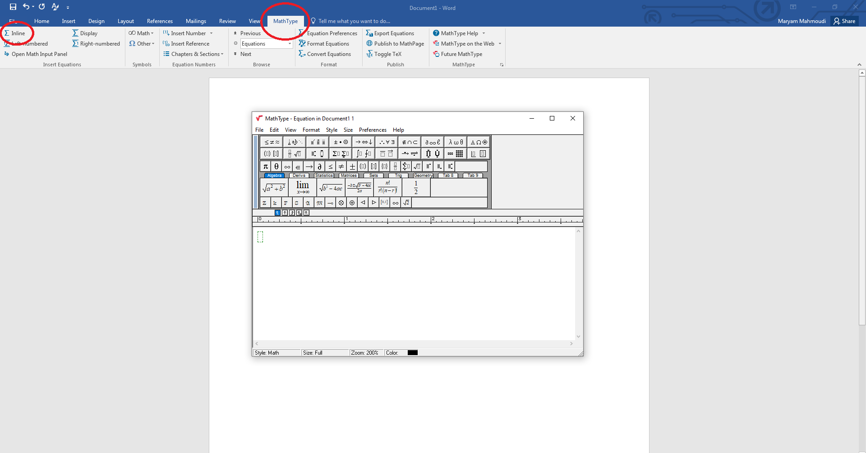Click Publish to MathPage
The height and width of the screenshot is (453, 866).
395,44
